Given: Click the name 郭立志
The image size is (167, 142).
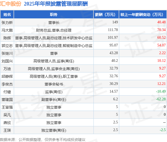Looking at the screenshot, I should pos(7,46).
